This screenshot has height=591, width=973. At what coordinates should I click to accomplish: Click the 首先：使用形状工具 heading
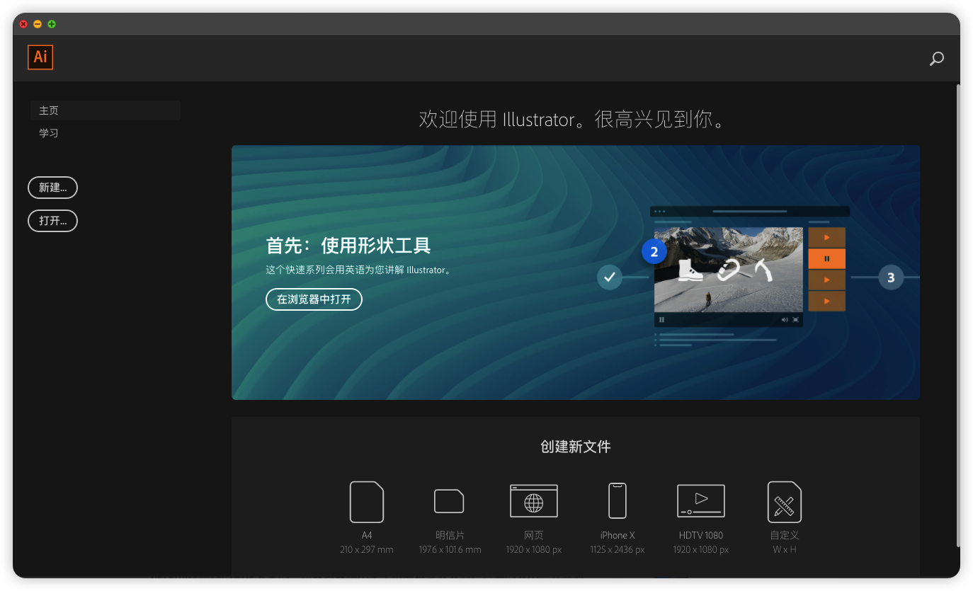click(x=348, y=246)
